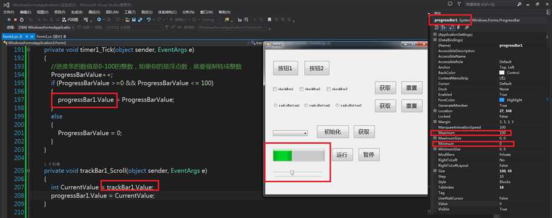Open the combo box in Form1
The image size is (552, 218).
[x=291, y=133]
